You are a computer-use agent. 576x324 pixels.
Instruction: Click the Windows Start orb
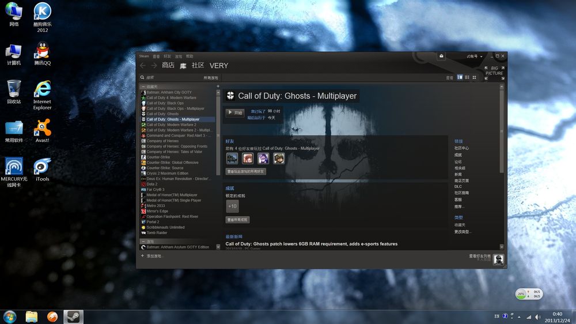point(10,317)
